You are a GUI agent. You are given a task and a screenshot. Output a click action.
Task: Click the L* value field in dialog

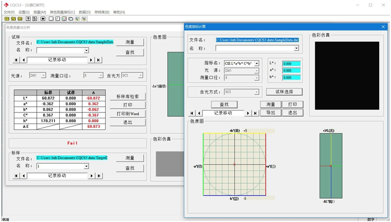tap(291, 63)
